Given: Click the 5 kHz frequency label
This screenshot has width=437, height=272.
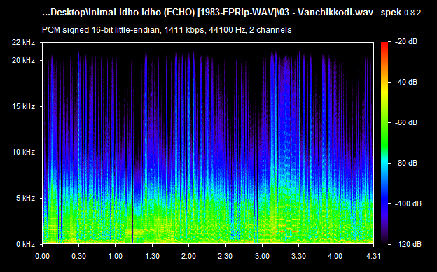Looking at the screenshot, I should (x=25, y=198).
